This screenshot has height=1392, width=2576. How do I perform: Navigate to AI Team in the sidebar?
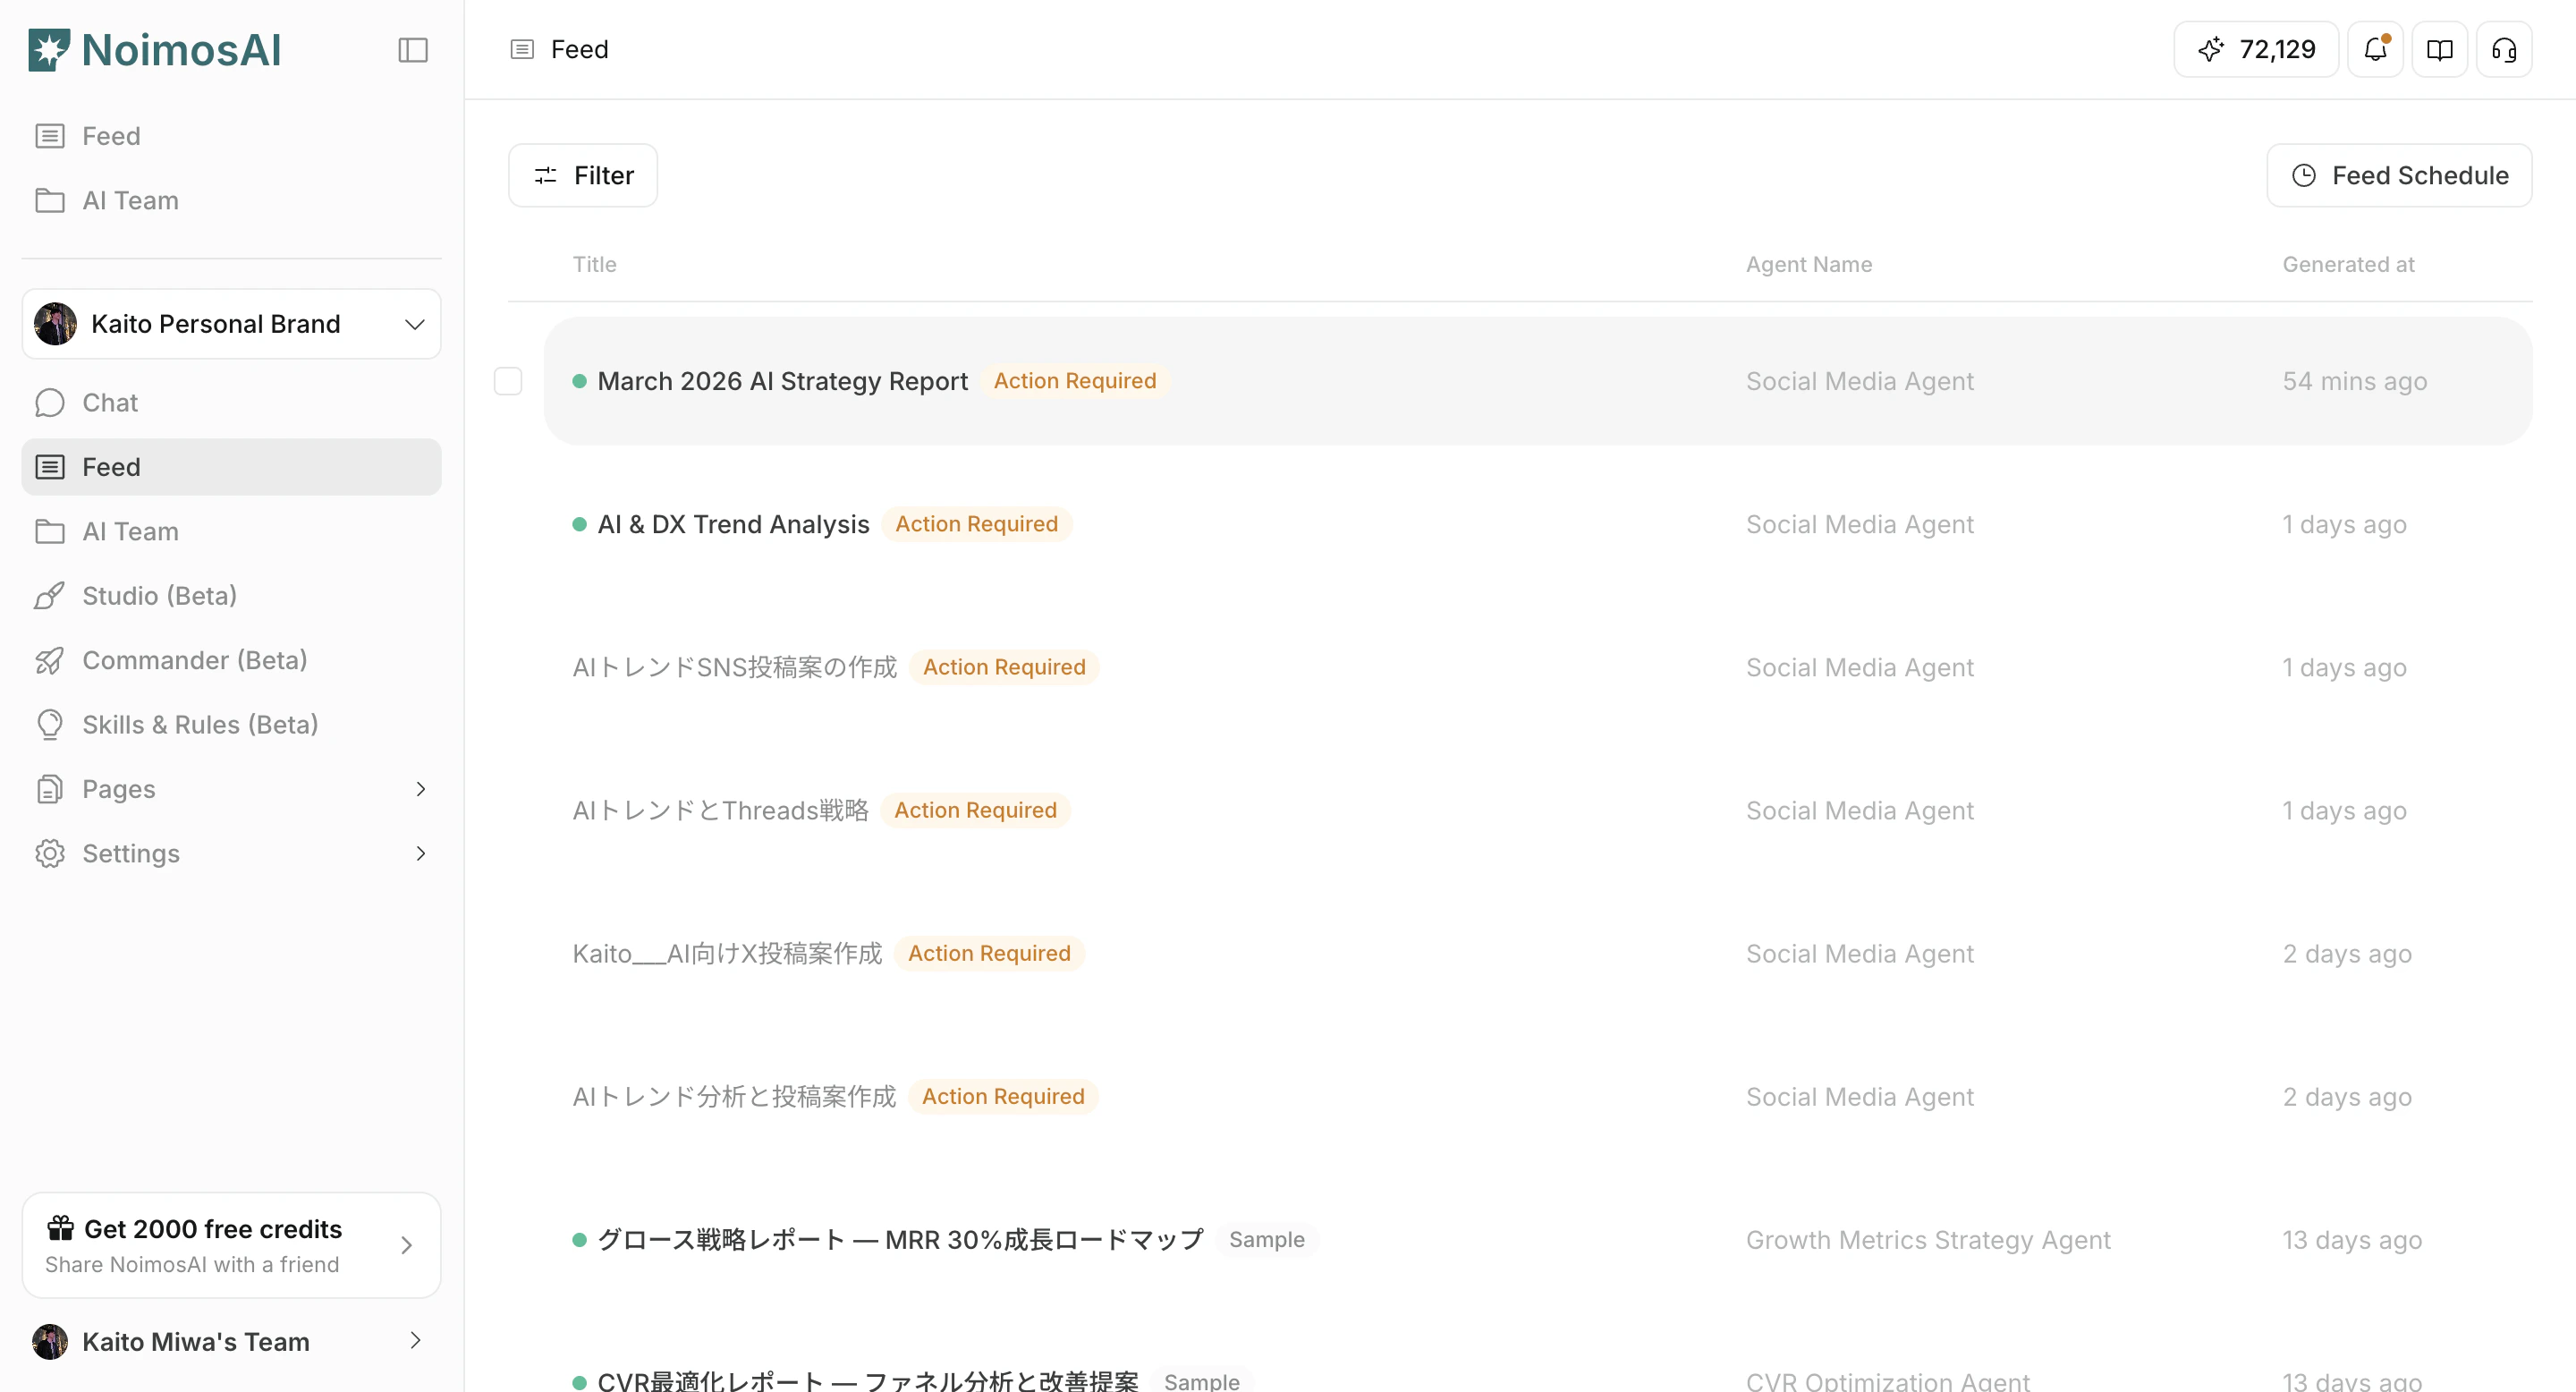(130, 531)
